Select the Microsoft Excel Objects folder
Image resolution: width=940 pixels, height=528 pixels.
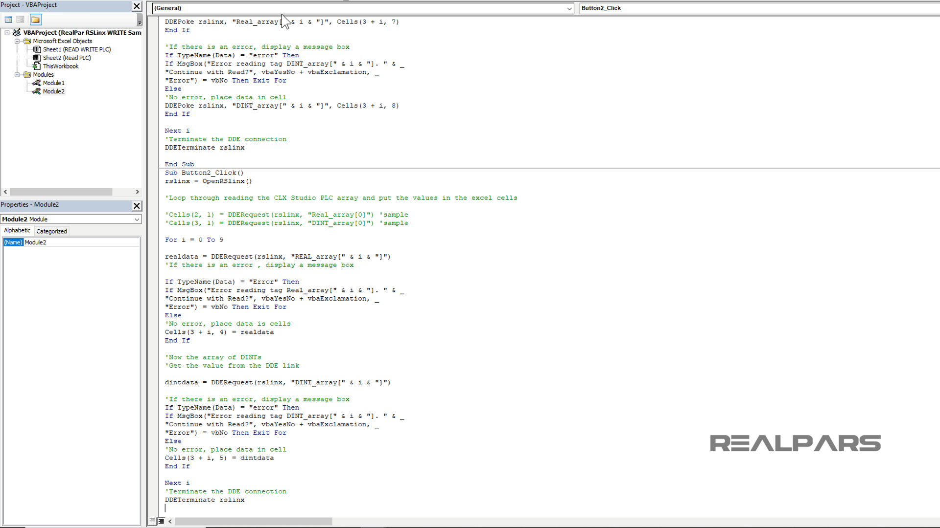[63, 41]
